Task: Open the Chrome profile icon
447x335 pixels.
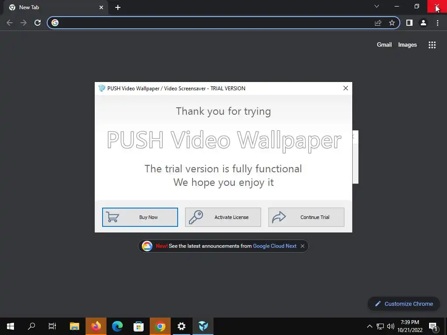Action: [x=423, y=23]
